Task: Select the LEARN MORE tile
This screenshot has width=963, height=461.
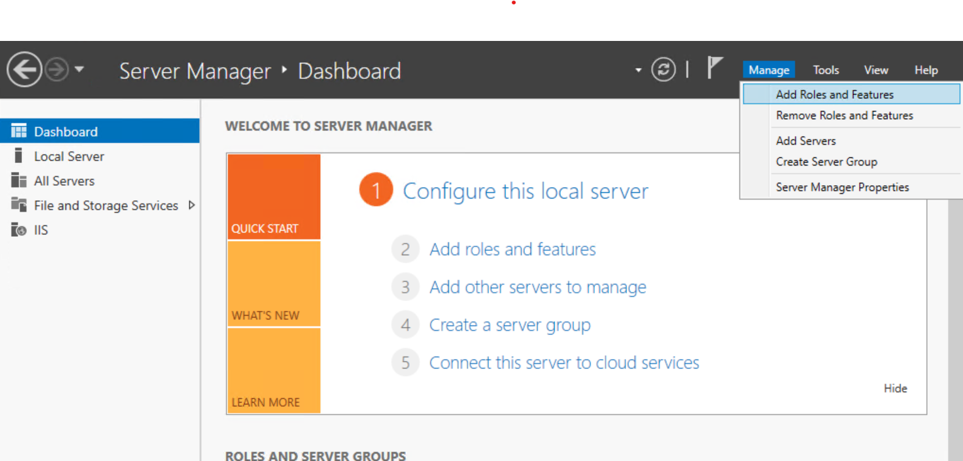Action: (274, 371)
